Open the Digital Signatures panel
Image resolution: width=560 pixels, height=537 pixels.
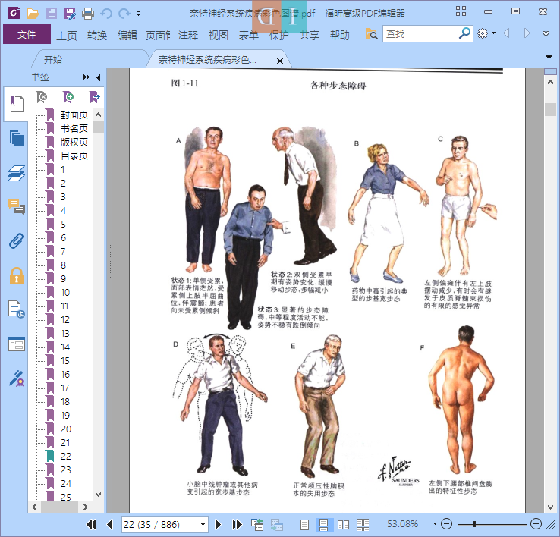[17, 378]
